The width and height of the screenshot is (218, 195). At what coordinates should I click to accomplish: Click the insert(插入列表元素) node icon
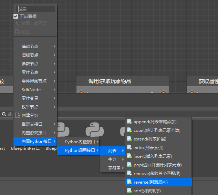click(x=129, y=156)
